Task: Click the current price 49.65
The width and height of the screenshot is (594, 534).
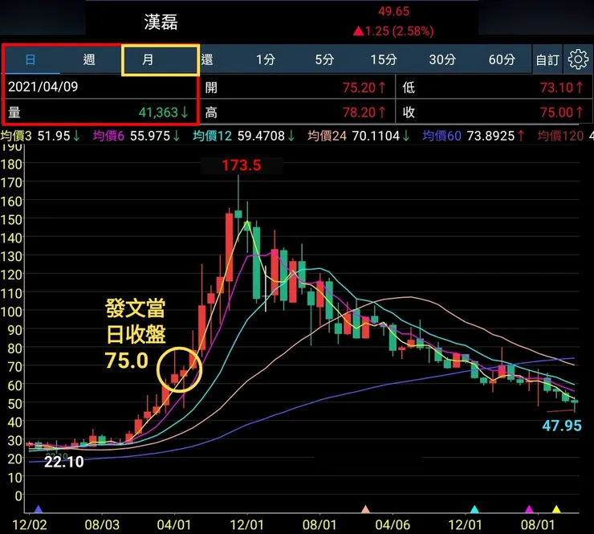Action: point(394,11)
